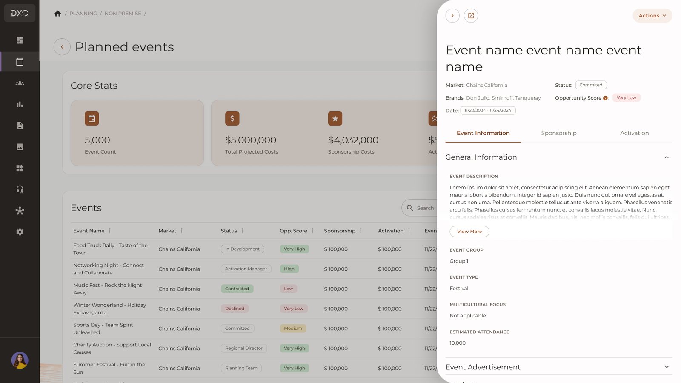Viewport: 681px width, 383px height.
Task: Open the document icon in sidebar
Action: click(20, 126)
